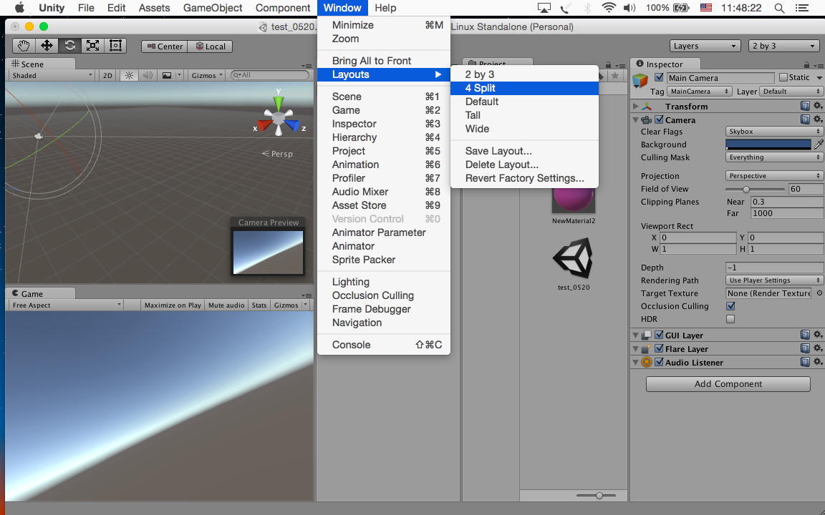Open the Layers dropdown
Image resolution: width=825 pixels, height=515 pixels.
pos(705,46)
